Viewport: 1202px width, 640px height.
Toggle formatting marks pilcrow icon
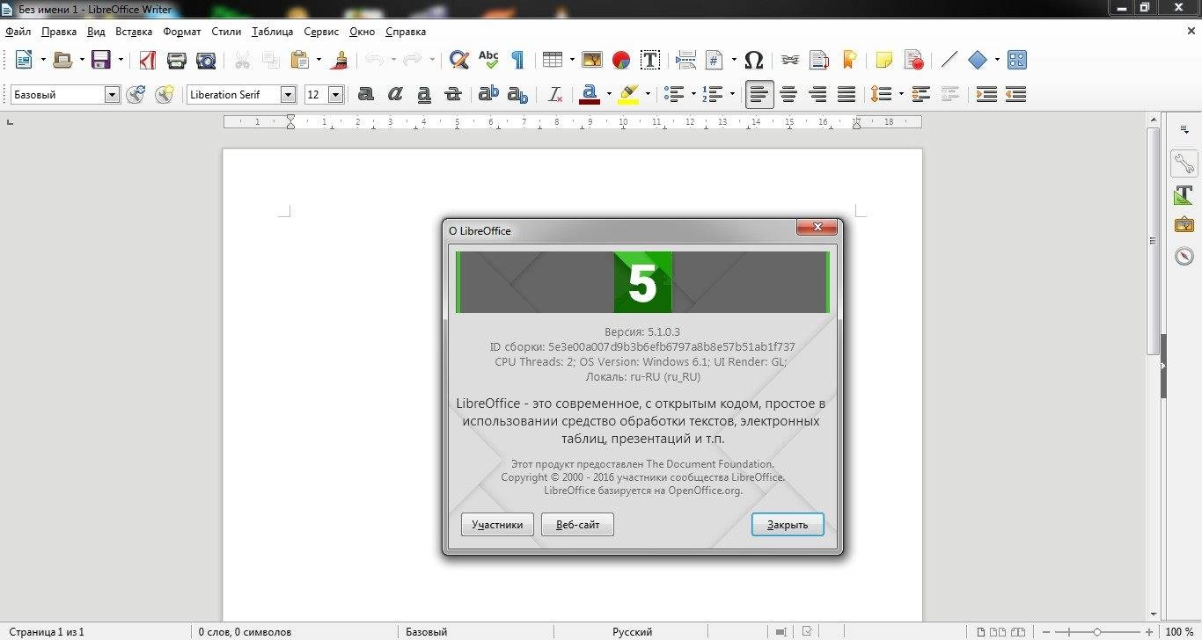[x=517, y=60]
